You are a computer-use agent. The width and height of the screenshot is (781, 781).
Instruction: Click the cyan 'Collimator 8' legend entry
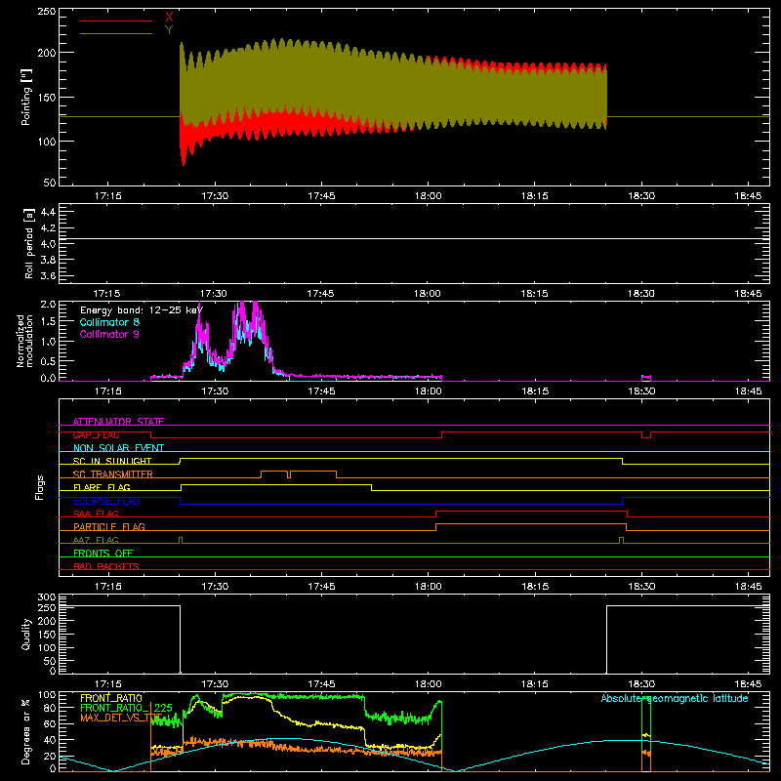pyautogui.click(x=109, y=322)
